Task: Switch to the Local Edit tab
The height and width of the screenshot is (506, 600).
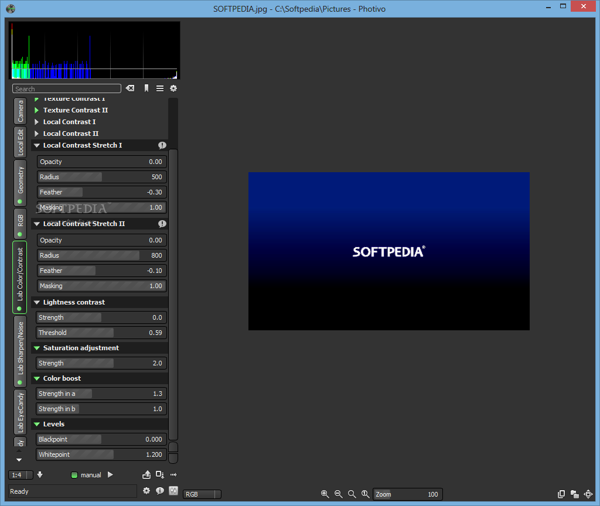Action: coord(21,142)
